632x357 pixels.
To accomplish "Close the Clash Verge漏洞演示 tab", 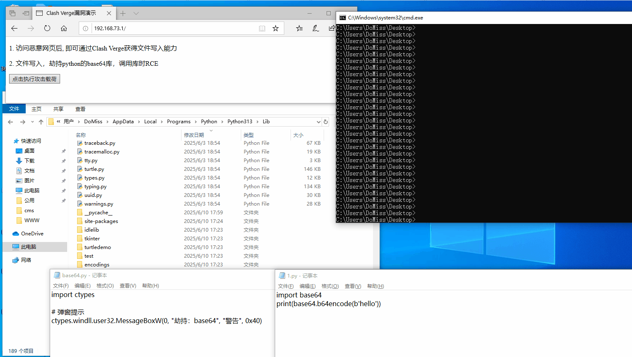I will (x=109, y=13).
